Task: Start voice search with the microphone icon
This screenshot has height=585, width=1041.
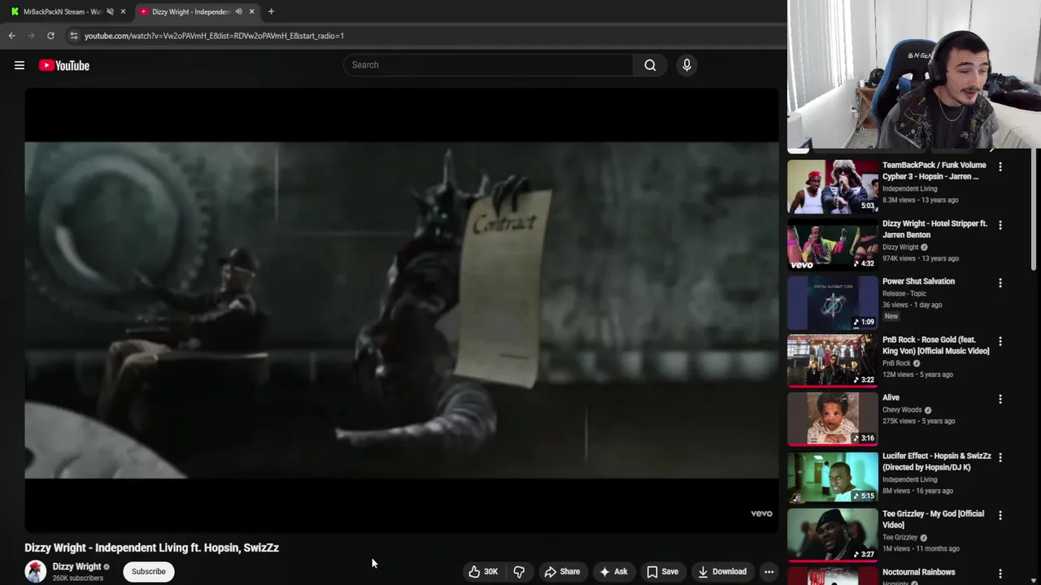Action: click(x=686, y=65)
